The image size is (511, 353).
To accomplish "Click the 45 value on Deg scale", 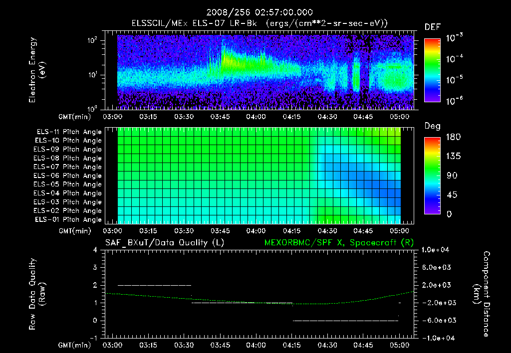I will coord(452,195).
